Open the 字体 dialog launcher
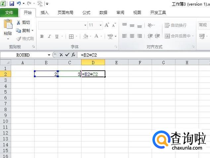 pyautogui.click(x=116, y=47)
